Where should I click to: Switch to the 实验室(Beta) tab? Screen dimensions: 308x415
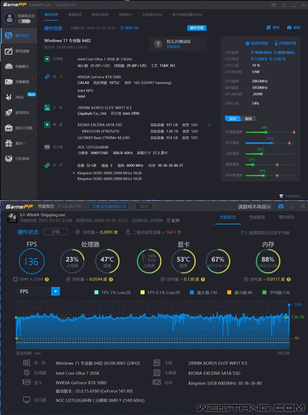(152, 14)
